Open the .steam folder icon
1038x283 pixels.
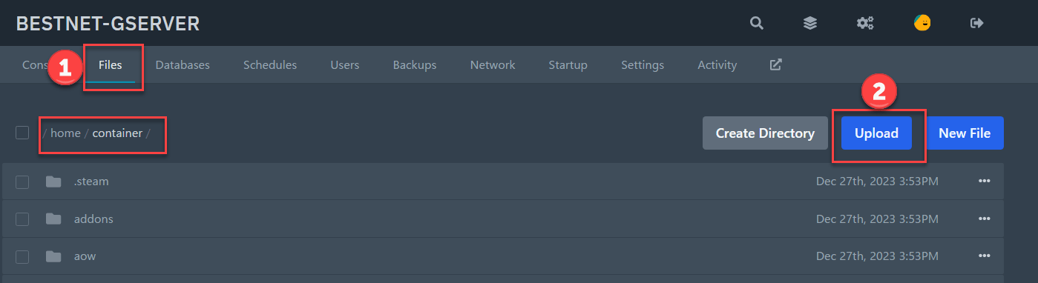53,182
